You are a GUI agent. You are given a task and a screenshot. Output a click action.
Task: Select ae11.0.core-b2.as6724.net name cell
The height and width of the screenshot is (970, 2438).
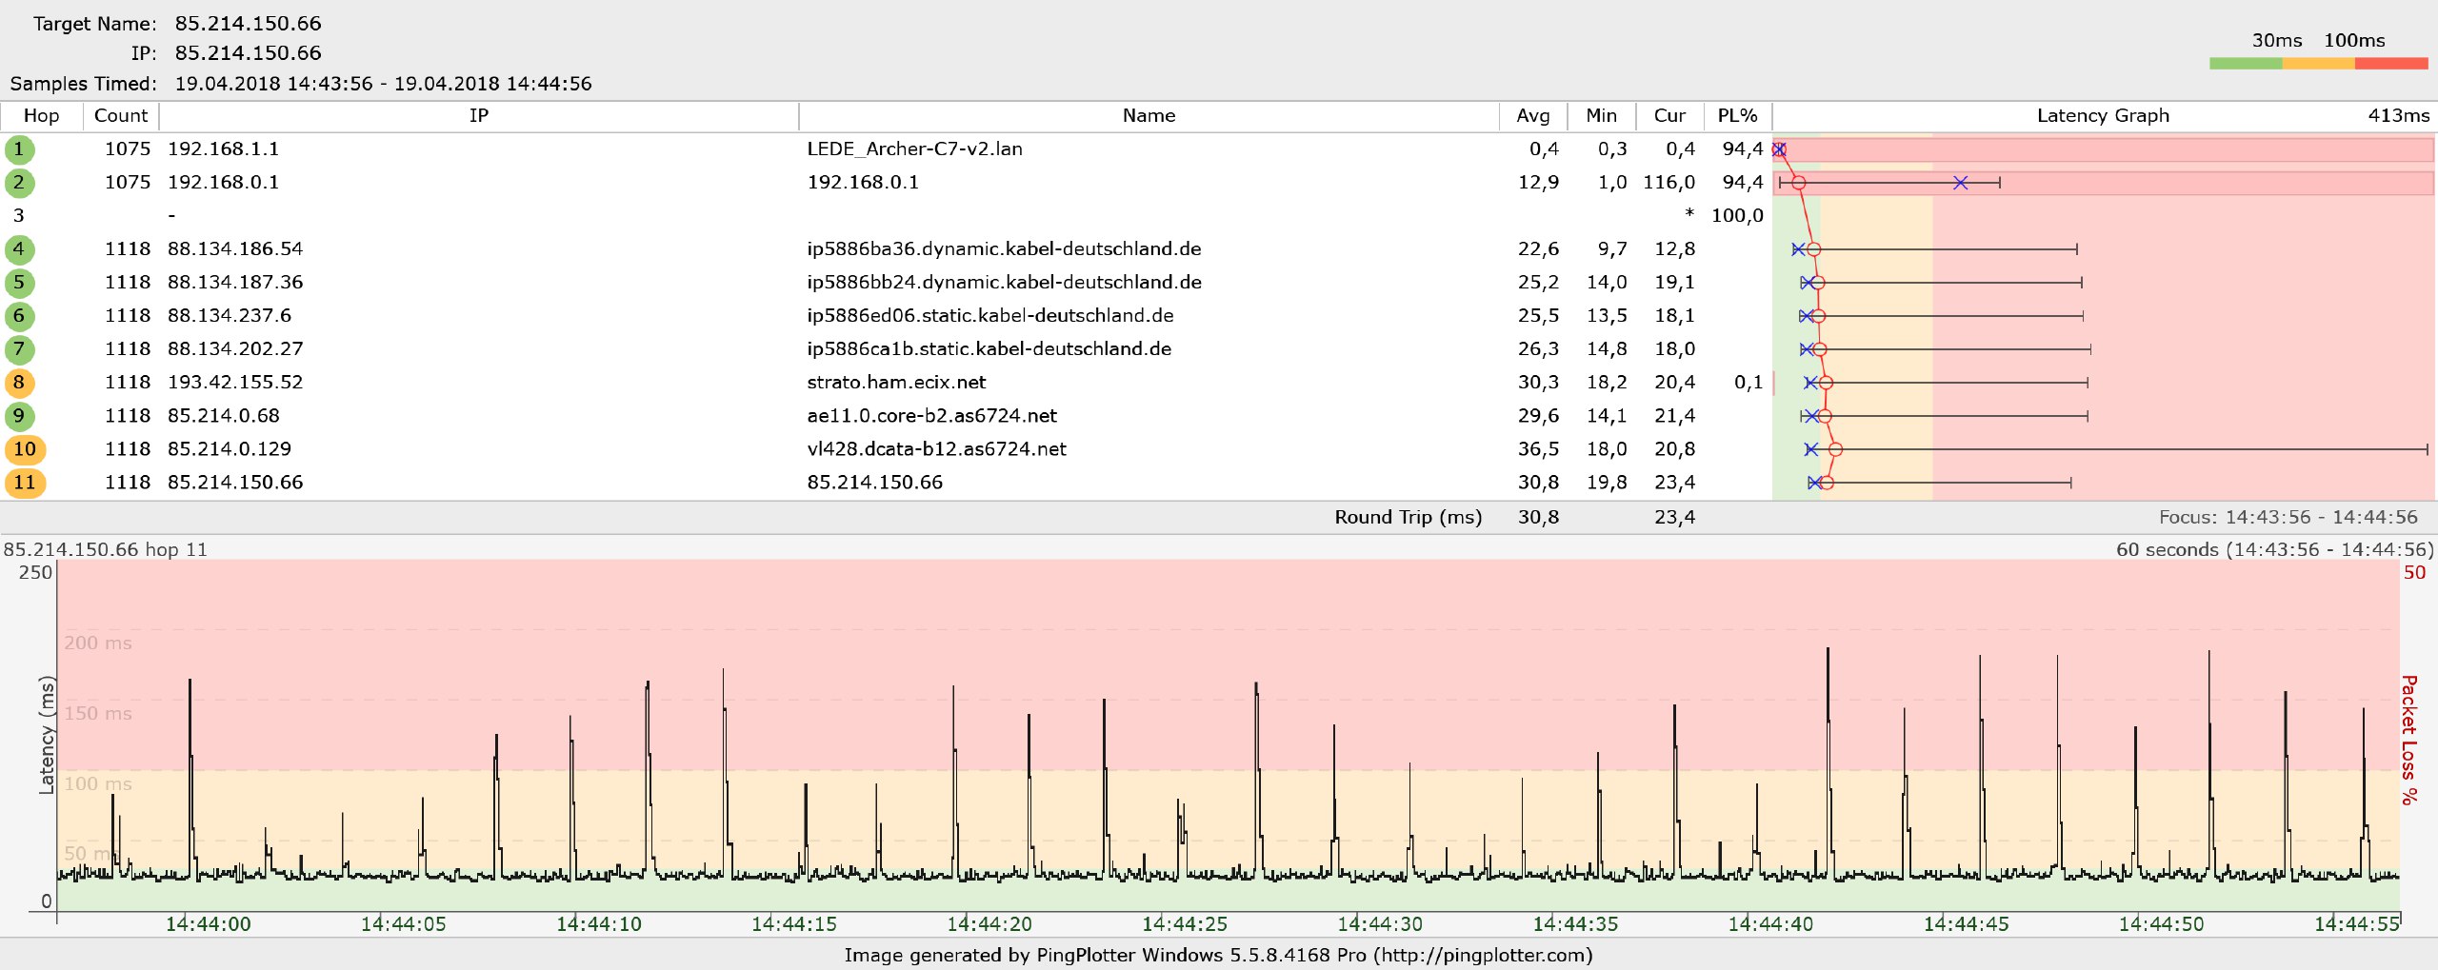point(932,416)
